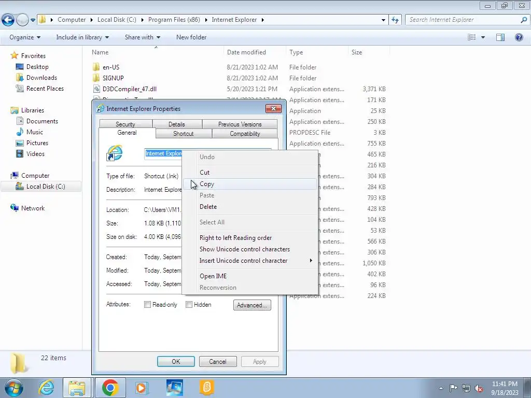
Task: Open the address bar history dropdown
Action: click(383, 20)
